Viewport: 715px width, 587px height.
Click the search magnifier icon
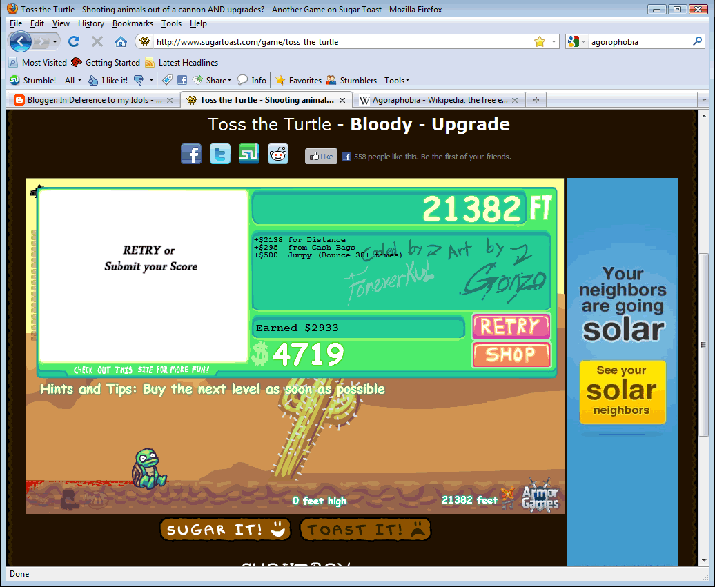[x=697, y=41]
